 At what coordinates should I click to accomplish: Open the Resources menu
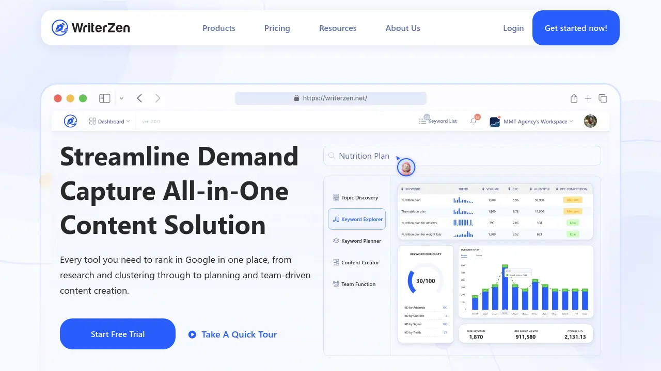point(338,28)
